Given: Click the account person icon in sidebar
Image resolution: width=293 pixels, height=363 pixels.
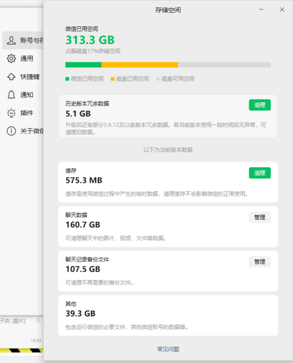Looking at the screenshot, I should pyautogui.click(x=11, y=40).
